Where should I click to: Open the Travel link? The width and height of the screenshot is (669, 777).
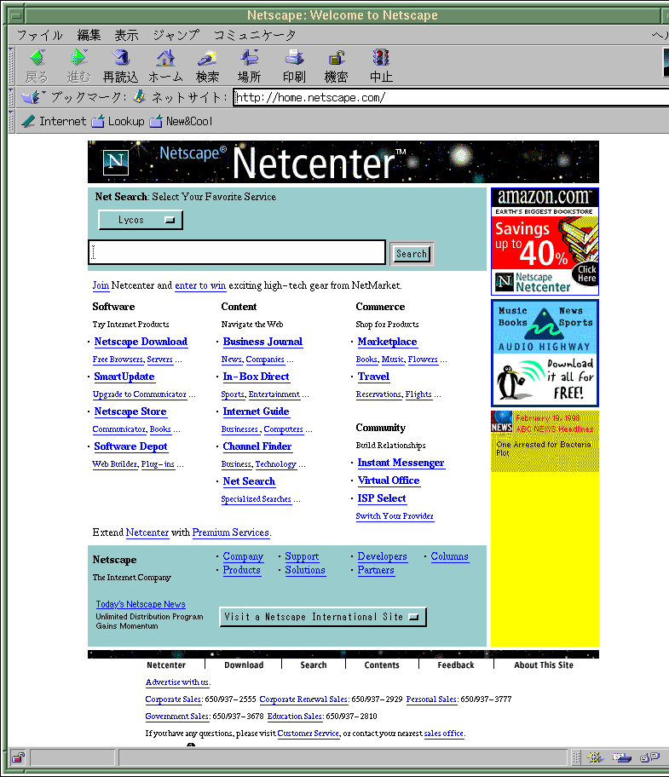click(373, 377)
